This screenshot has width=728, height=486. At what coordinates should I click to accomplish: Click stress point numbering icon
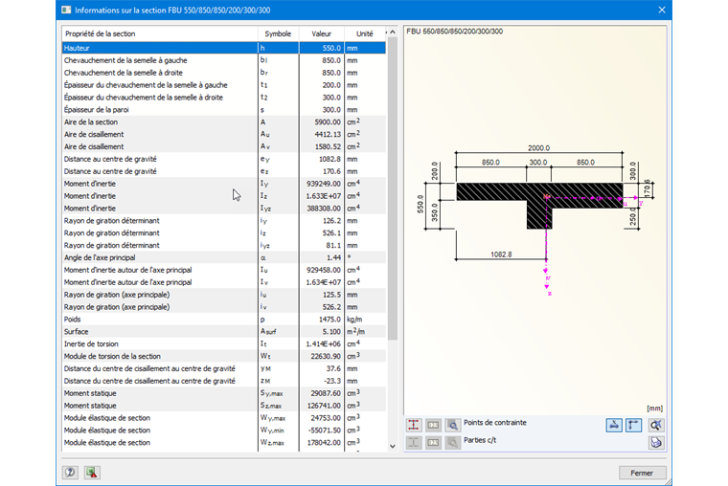(433, 425)
